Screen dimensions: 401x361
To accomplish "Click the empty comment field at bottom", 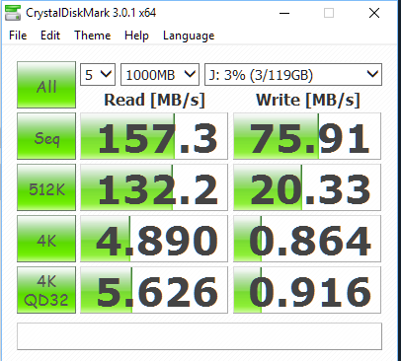I will [200, 336].
